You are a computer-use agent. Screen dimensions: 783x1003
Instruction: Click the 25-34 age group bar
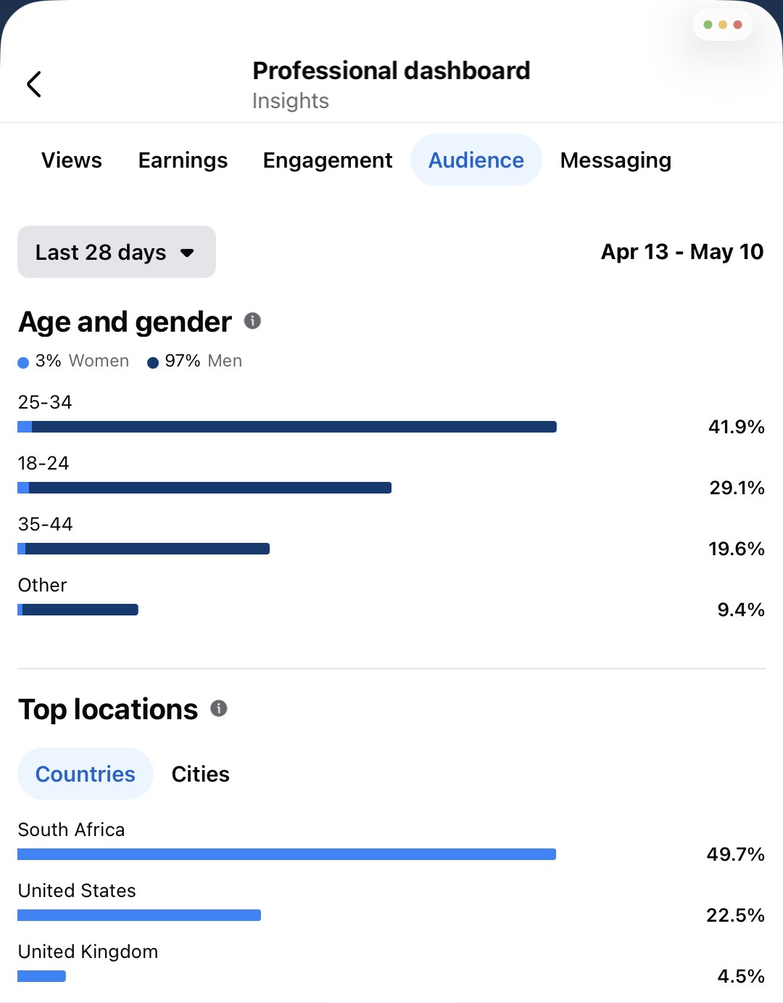(287, 427)
